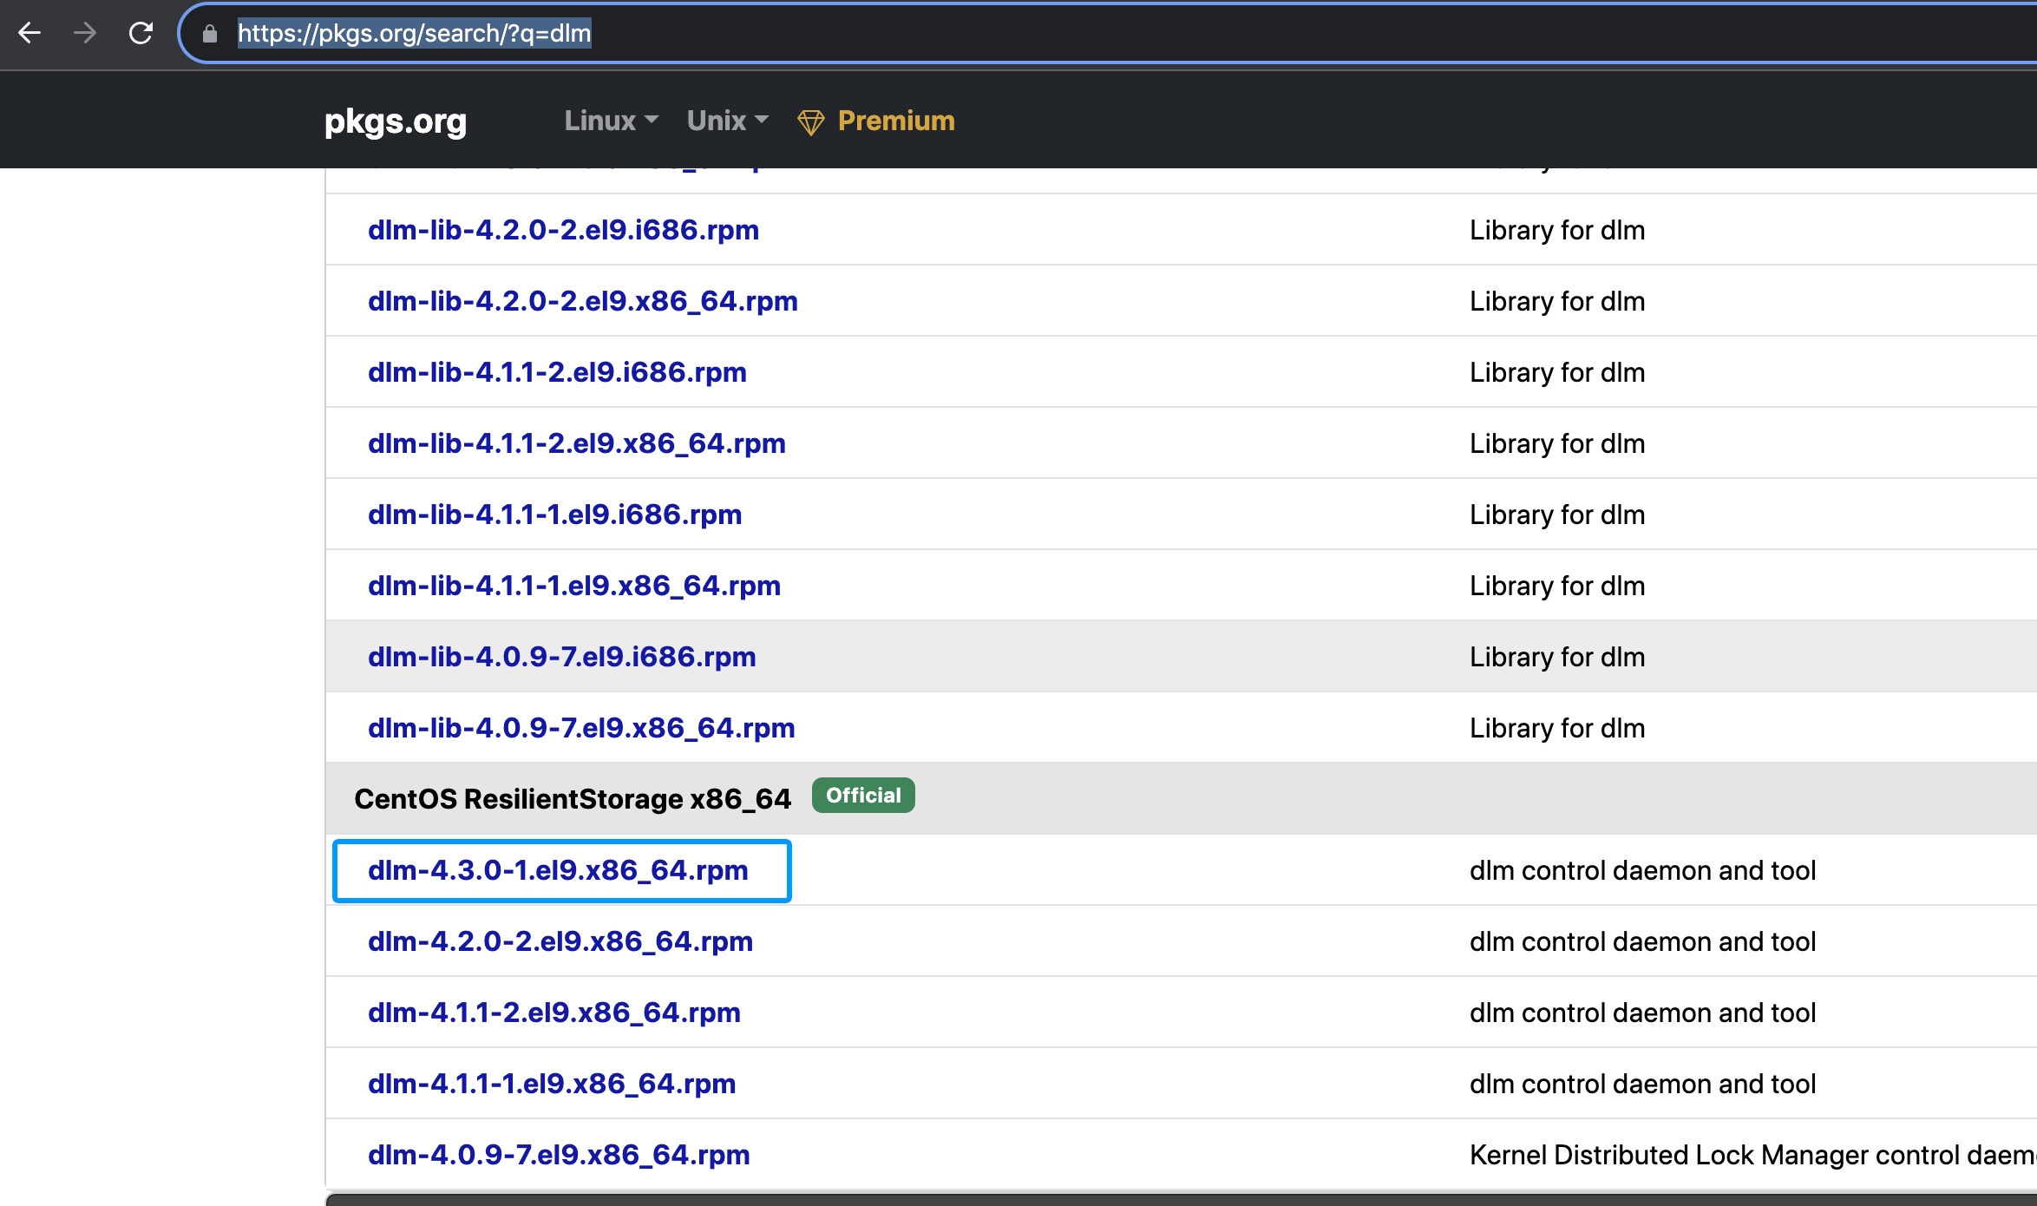Click the Premium diamond icon
The width and height of the screenshot is (2037, 1206).
(x=810, y=122)
